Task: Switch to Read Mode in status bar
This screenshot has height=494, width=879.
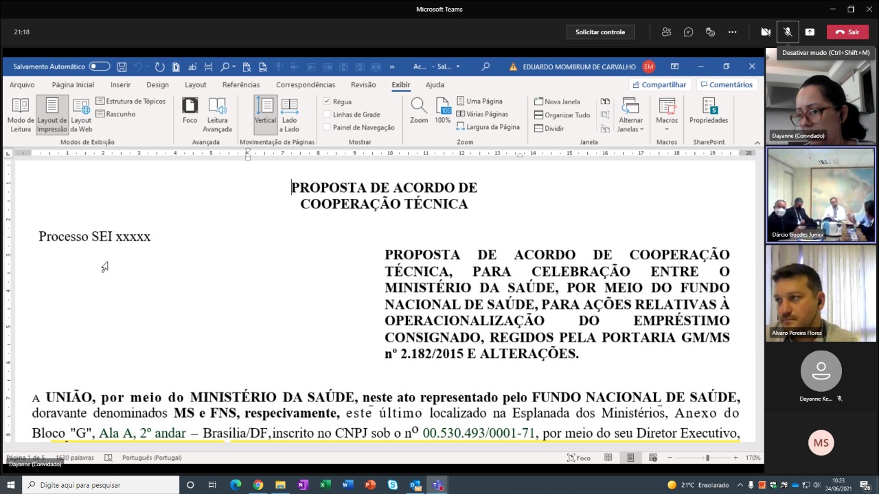Action: 608,458
